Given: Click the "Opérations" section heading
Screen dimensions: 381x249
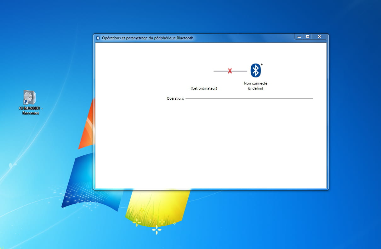Looking at the screenshot, I should pyautogui.click(x=175, y=98).
